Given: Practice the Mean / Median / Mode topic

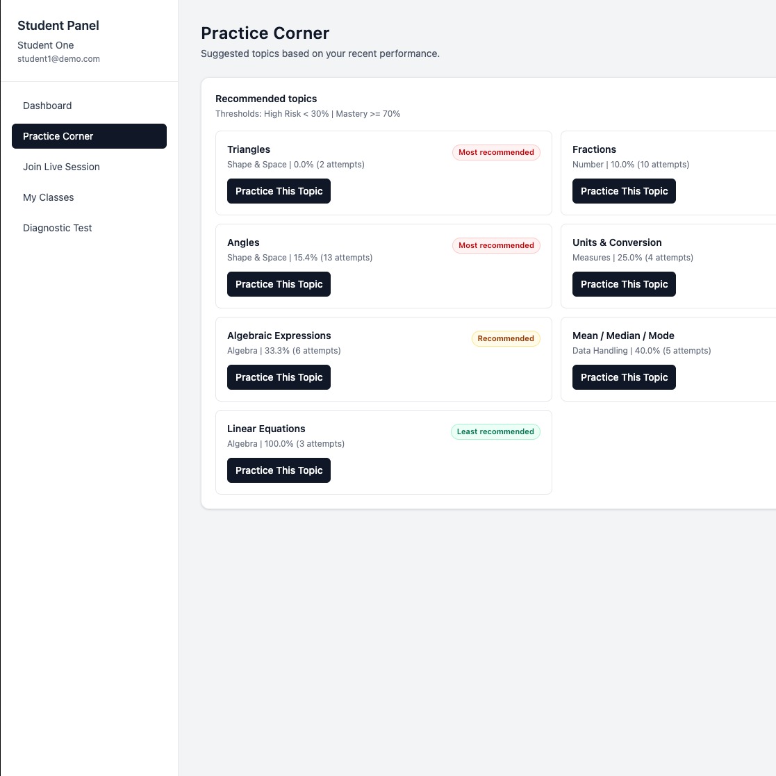Looking at the screenshot, I should pos(624,377).
